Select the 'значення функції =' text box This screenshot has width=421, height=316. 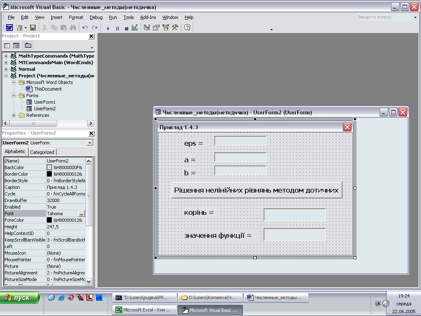295,235
